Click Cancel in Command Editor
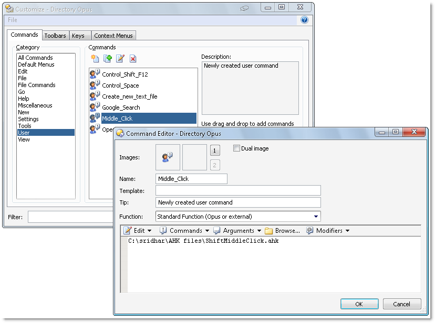 [x=402, y=304]
